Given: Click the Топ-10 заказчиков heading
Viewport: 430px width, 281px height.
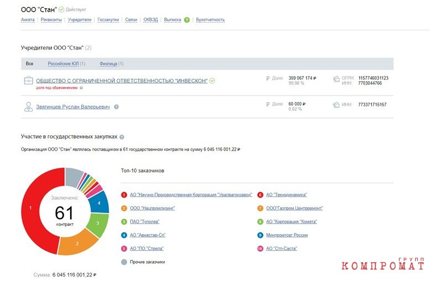Looking at the screenshot, I should [143, 171].
